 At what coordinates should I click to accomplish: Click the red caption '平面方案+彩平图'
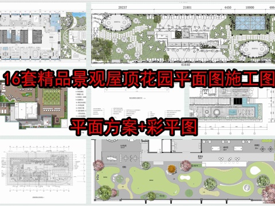coord(133,127)
